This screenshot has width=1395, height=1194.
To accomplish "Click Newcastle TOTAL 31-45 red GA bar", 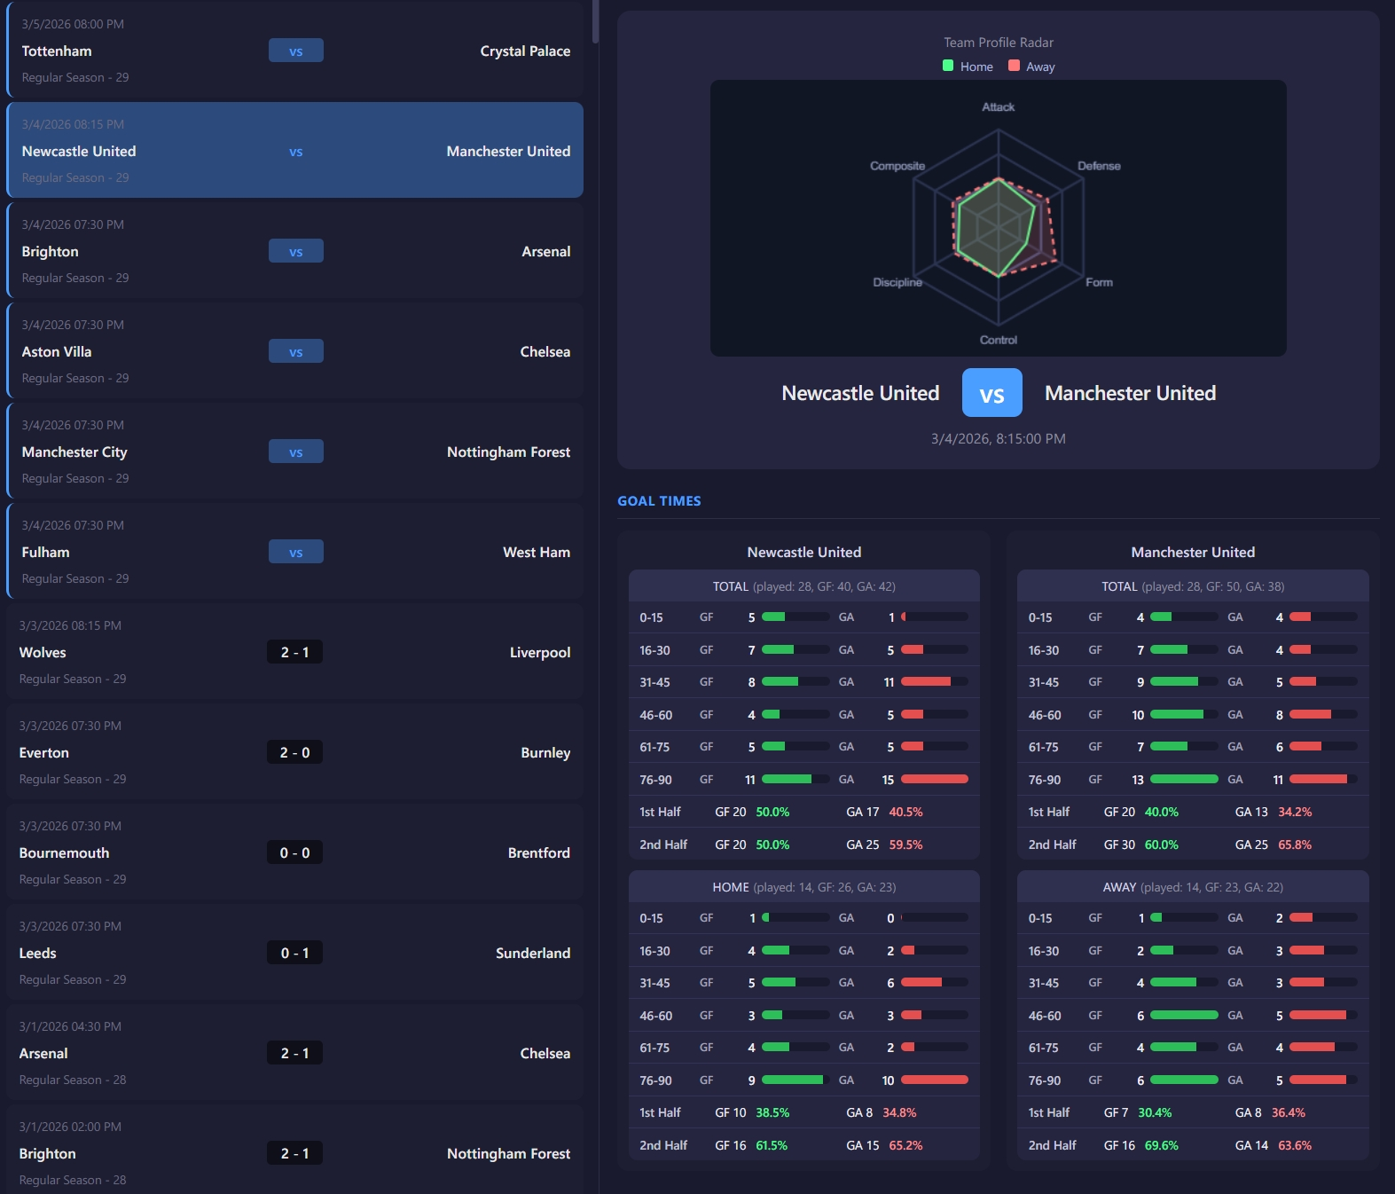I will point(926,681).
